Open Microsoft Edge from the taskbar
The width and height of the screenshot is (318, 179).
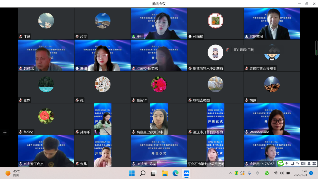[175, 173]
